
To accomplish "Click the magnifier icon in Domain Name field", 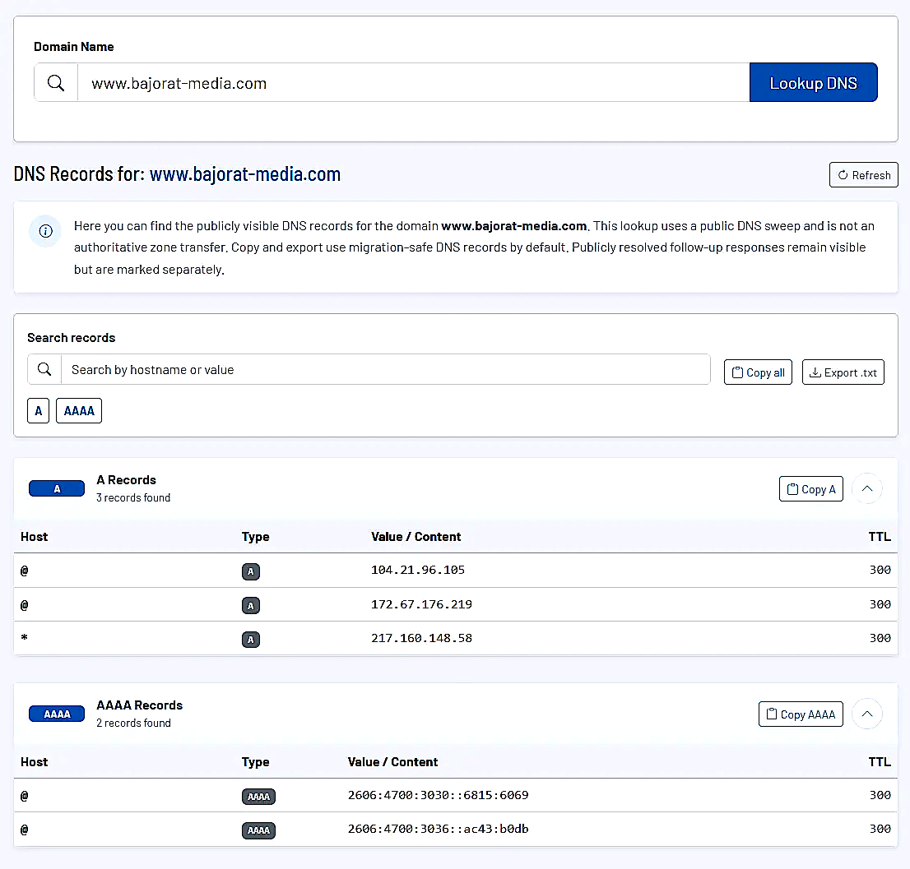I will click(56, 83).
